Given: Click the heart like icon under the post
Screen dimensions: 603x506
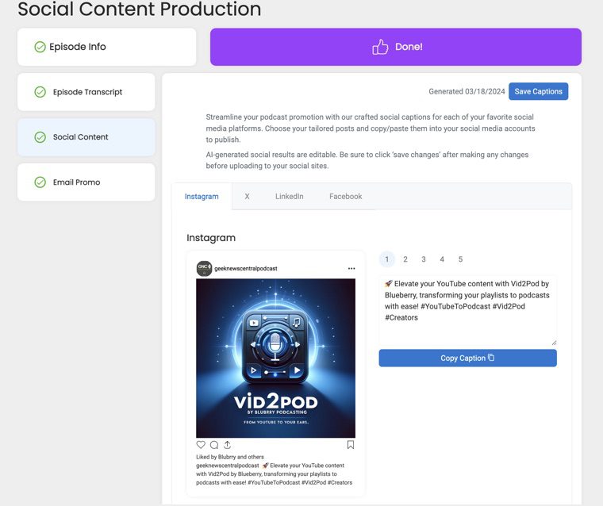Looking at the screenshot, I should pos(201,445).
